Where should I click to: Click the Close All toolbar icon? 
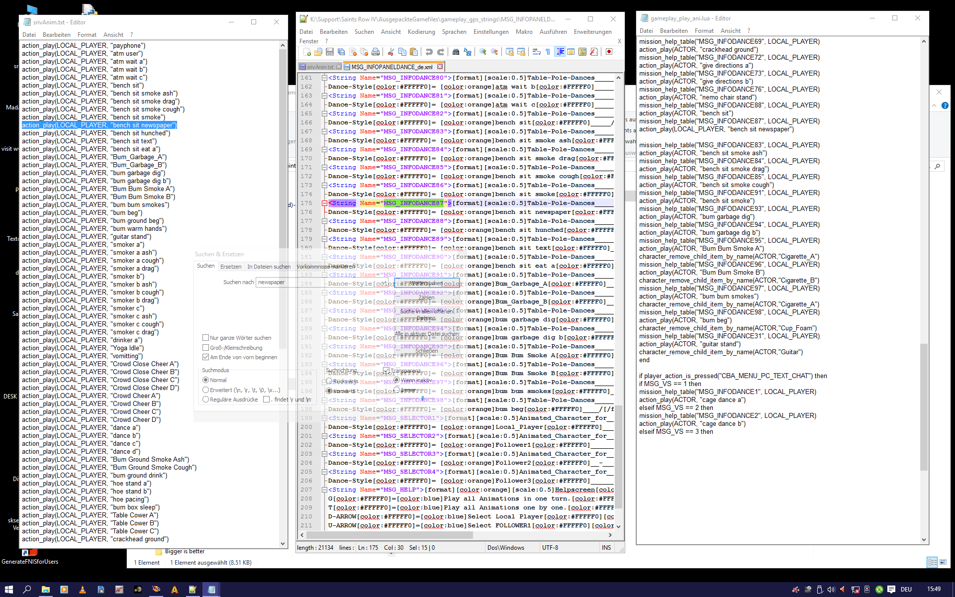(x=364, y=52)
